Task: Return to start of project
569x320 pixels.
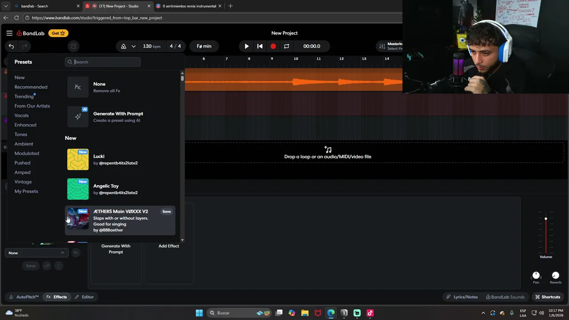Action: (260, 46)
